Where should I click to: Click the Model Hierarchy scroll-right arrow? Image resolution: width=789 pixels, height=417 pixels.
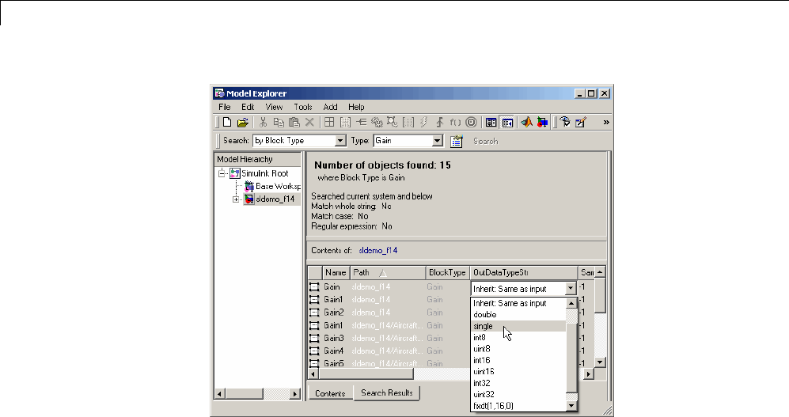(x=295, y=394)
